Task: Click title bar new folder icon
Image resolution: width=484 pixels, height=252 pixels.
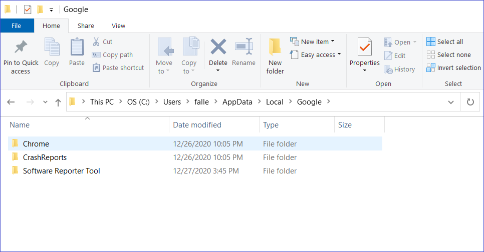Action: pos(40,9)
